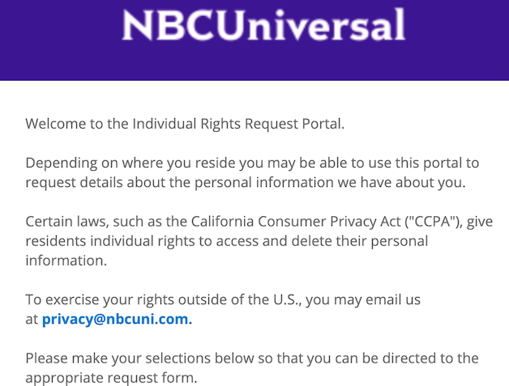Viewport: 509px width, 386px height.
Task: Click the words 'appropriate request form'
Action: pos(111,378)
